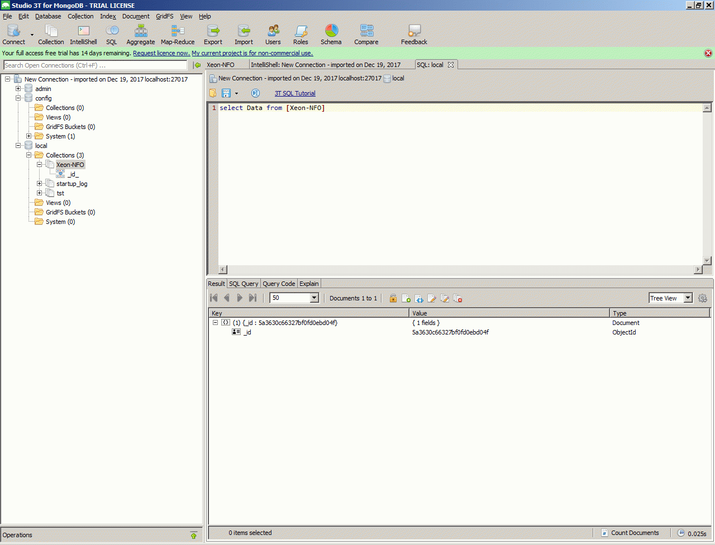Open the Index menu
Viewport: 715px width, 545px height.
[x=108, y=16]
